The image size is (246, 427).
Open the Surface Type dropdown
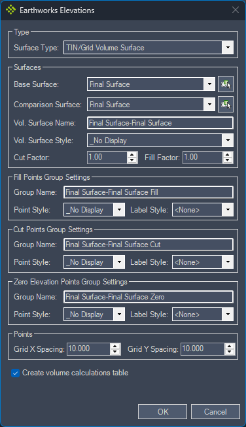pos(228,48)
